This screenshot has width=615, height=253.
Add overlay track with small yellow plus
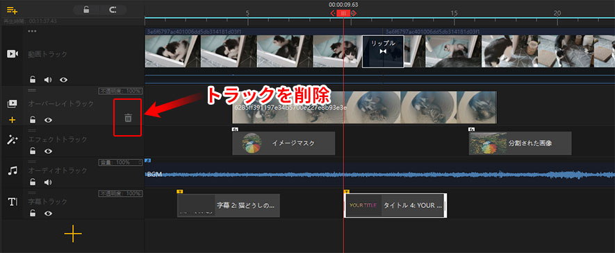pyautogui.click(x=12, y=120)
